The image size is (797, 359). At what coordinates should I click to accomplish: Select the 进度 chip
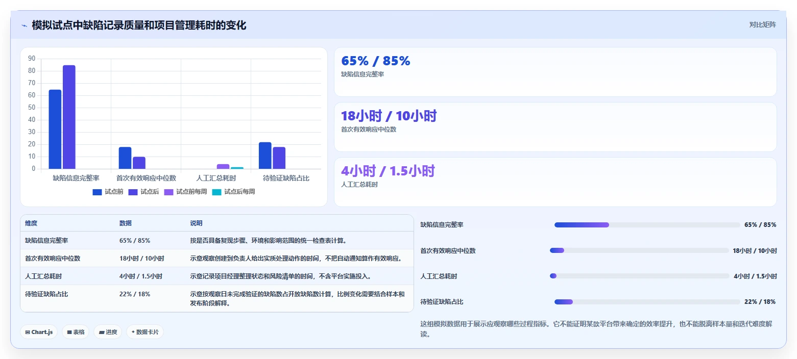point(108,332)
